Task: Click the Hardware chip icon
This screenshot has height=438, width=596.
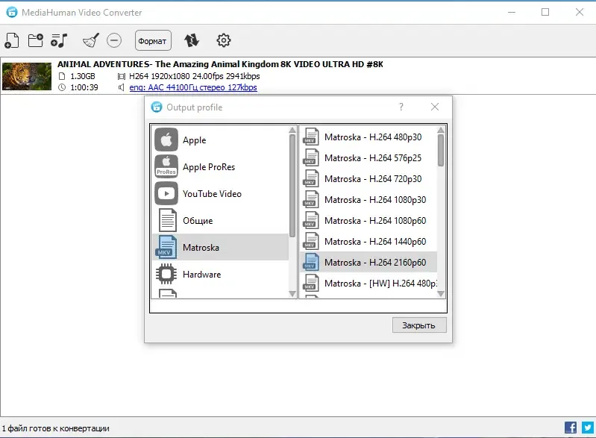Action: tap(166, 274)
